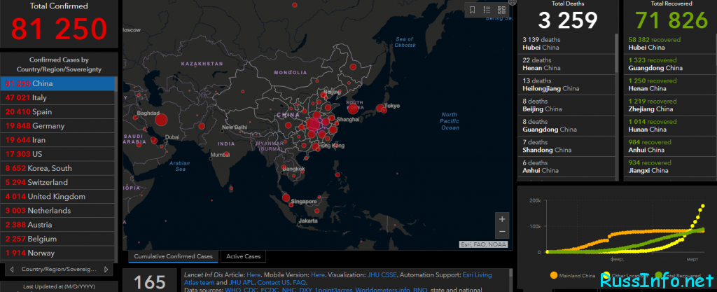Select Austria row with 2 388 cases
The image size is (717, 292).
57,225
